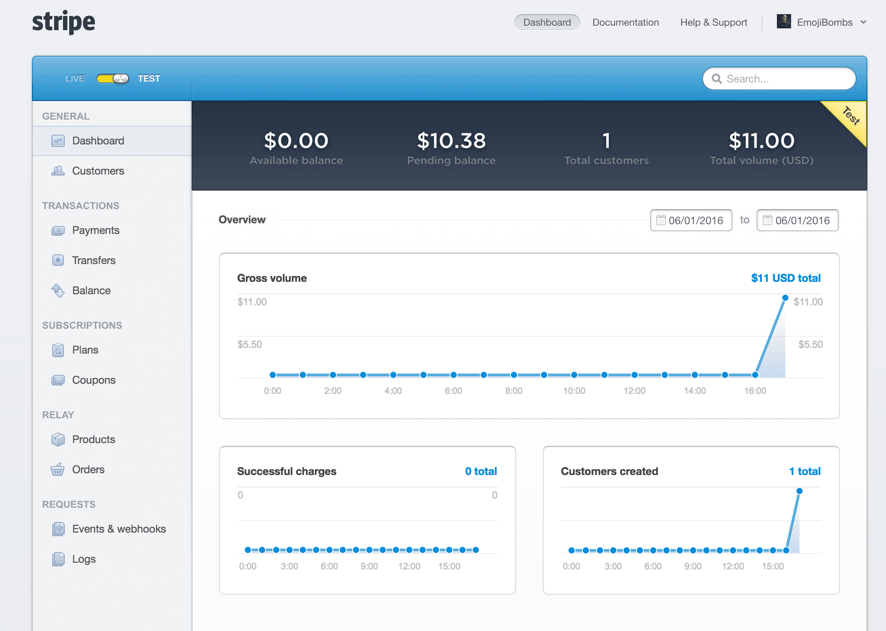Toggle the Live/Test mode switch
Screen dimensions: 886x631
113,78
